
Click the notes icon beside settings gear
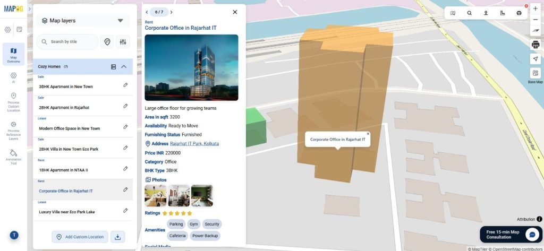[x=20, y=30]
